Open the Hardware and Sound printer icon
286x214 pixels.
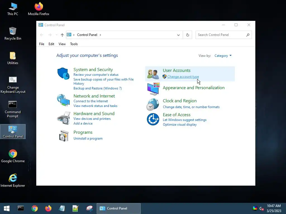point(64,118)
